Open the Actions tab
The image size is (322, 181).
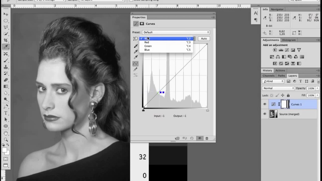280,70
